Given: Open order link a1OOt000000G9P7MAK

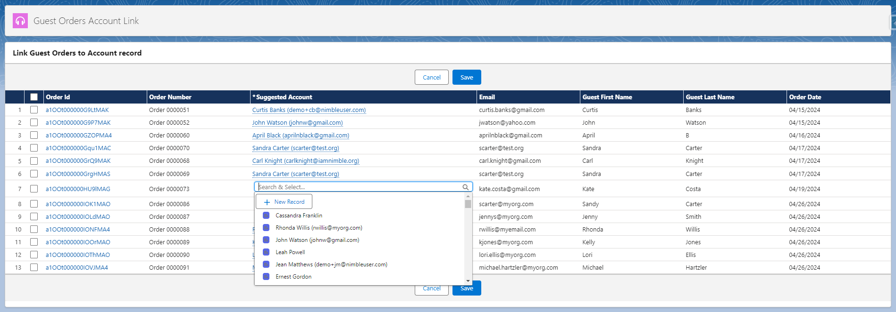Looking at the screenshot, I should tap(78, 123).
